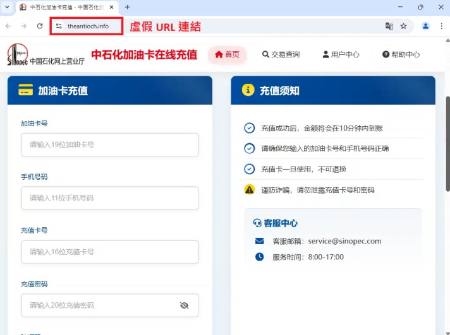Click check icon next to 请确保您输入的 notice
The image size is (450, 335).
(x=250, y=148)
